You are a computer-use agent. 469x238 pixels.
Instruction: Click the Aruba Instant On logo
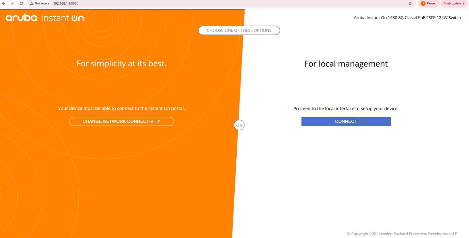(x=45, y=18)
